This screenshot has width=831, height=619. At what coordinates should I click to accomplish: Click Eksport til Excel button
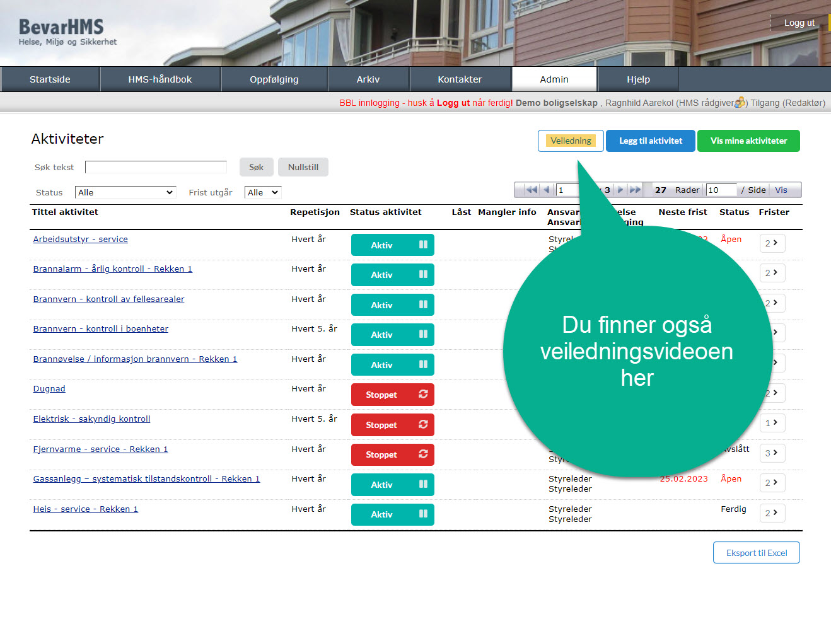756,553
